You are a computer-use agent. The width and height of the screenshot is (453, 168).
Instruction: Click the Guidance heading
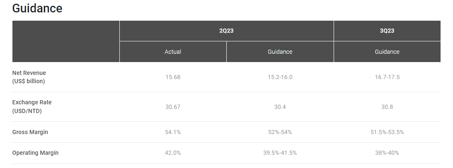[x=37, y=8]
